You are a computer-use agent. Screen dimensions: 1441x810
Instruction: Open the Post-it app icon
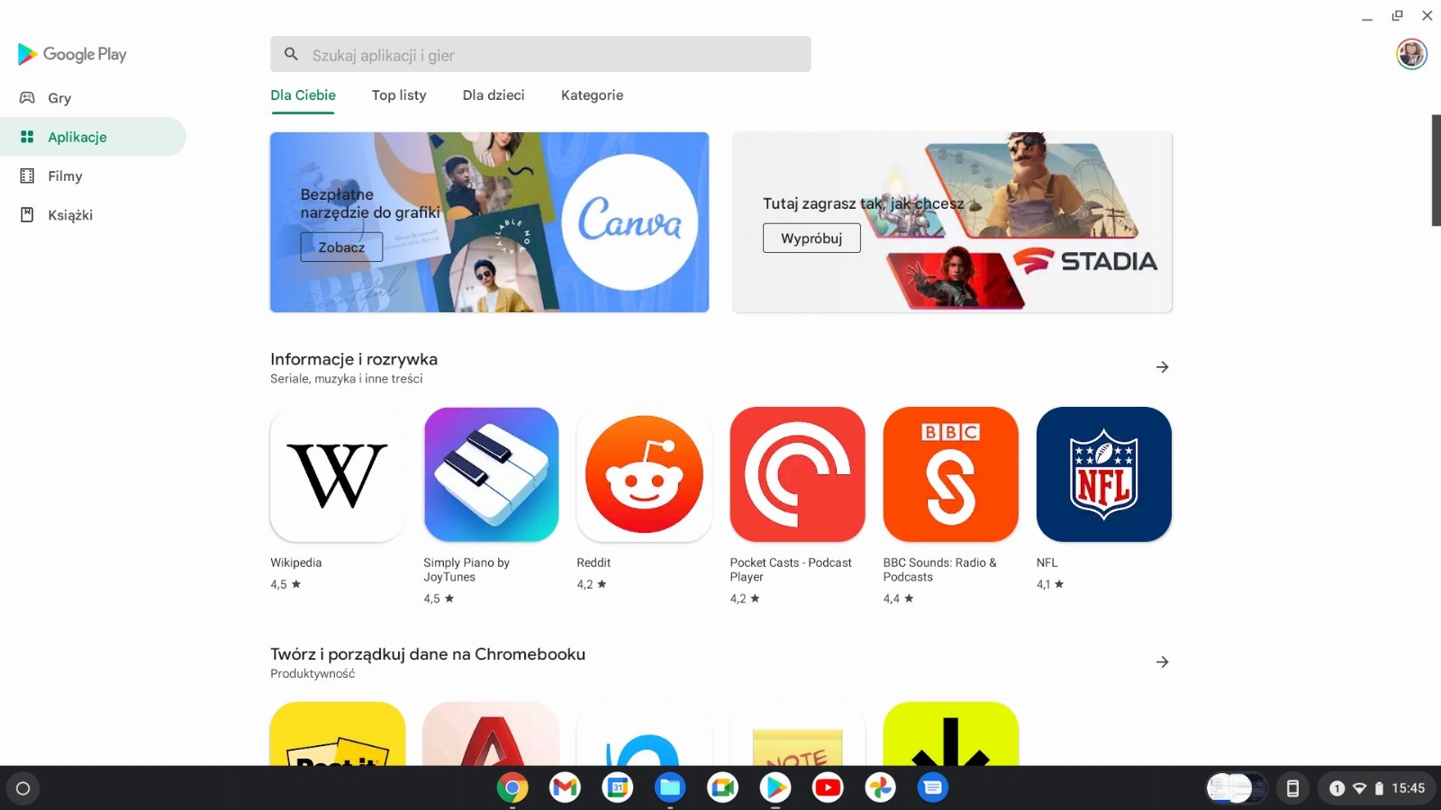pos(338,733)
